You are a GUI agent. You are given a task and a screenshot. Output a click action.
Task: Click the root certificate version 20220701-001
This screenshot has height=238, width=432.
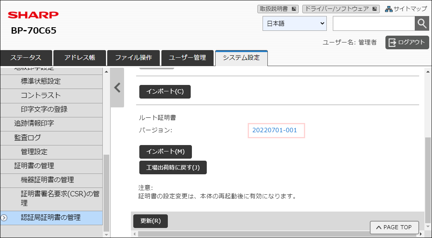[x=275, y=130]
